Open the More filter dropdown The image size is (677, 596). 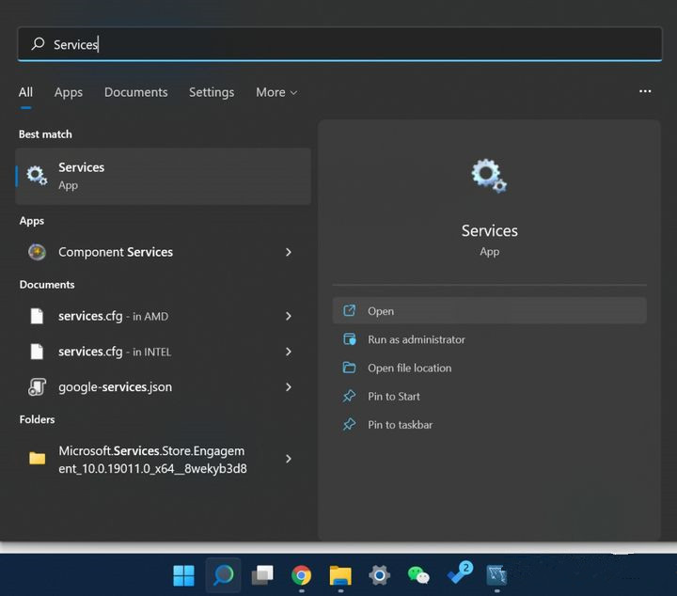(276, 92)
